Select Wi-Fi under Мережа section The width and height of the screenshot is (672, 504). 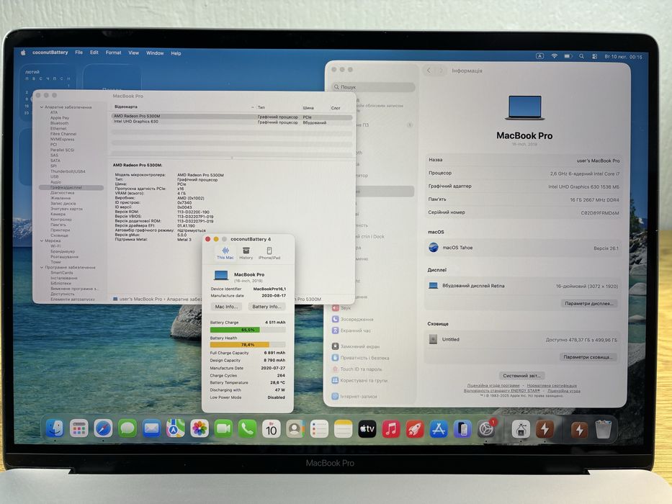click(55, 246)
